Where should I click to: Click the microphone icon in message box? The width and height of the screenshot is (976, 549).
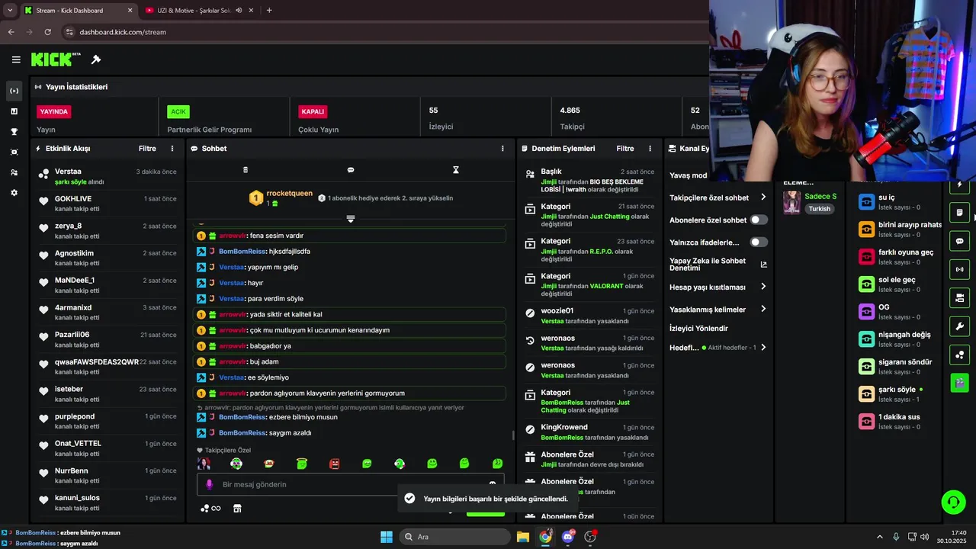209,484
